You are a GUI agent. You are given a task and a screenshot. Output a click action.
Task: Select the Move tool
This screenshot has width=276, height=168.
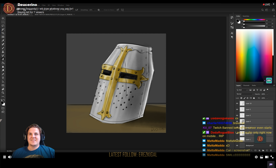click(3, 18)
